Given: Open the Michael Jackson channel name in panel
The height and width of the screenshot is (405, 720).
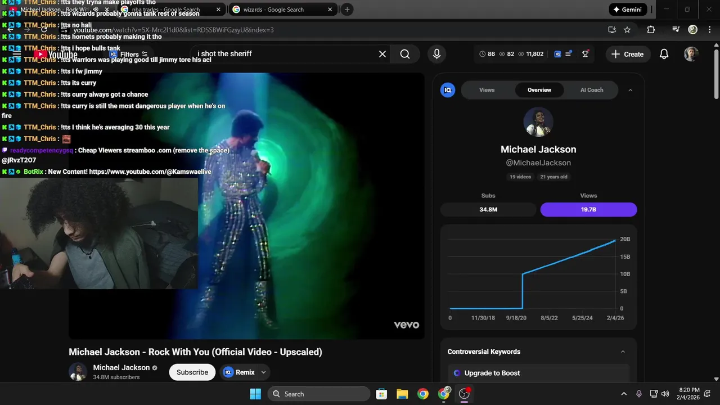Looking at the screenshot, I should point(538,150).
